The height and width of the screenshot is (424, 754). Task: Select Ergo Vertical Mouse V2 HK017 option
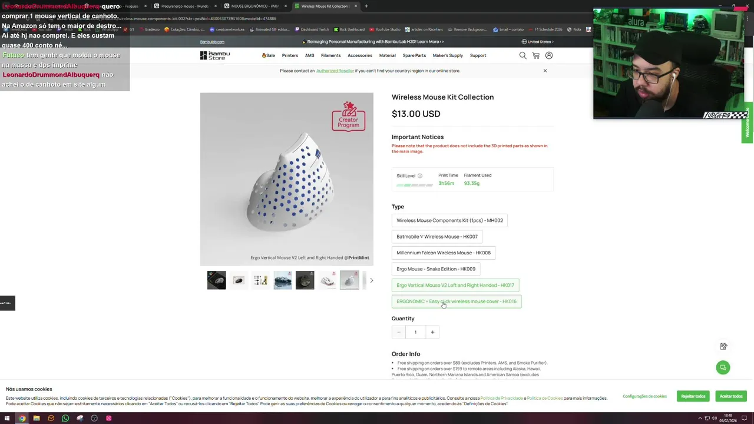click(455, 285)
